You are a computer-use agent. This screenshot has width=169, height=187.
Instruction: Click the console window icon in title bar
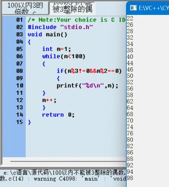133,8
